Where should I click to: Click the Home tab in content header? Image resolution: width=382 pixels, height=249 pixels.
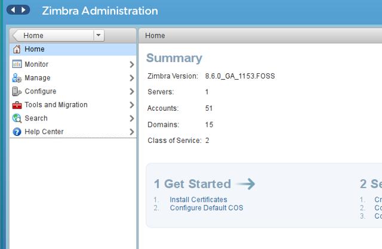[155, 36]
